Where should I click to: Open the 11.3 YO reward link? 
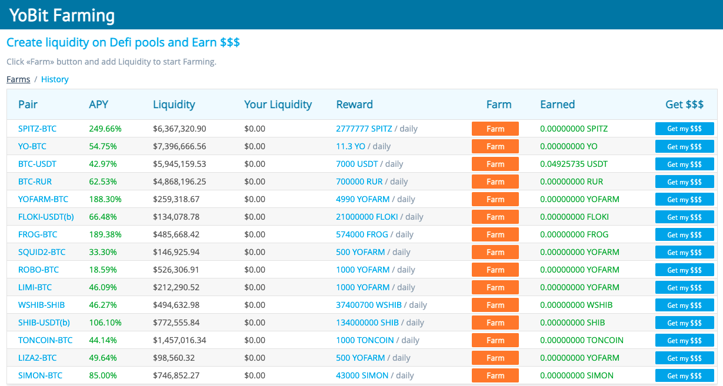coord(351,146)
